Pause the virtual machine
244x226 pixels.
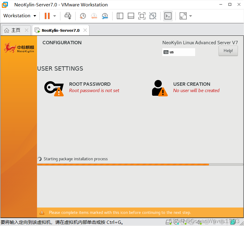pos(47,16)
